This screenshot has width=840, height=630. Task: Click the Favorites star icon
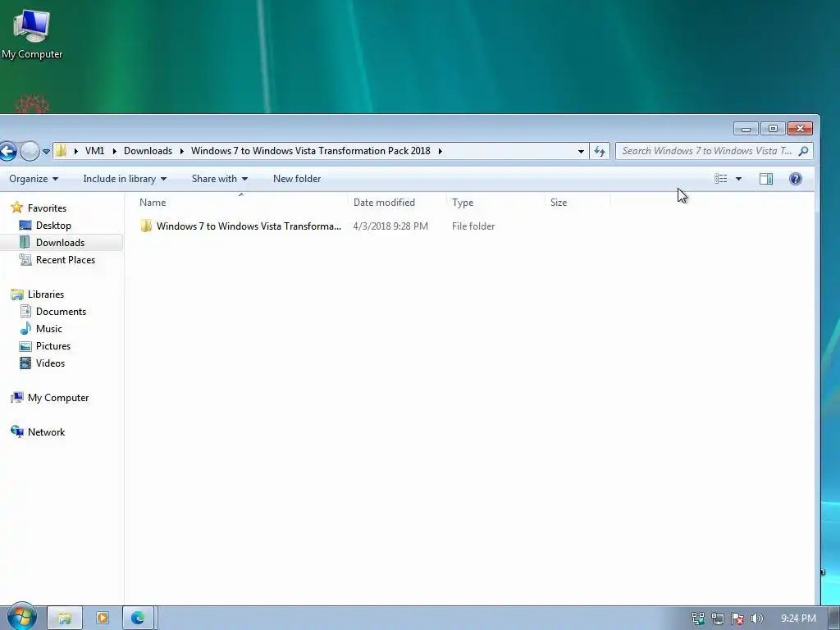(x=17, y=208)
